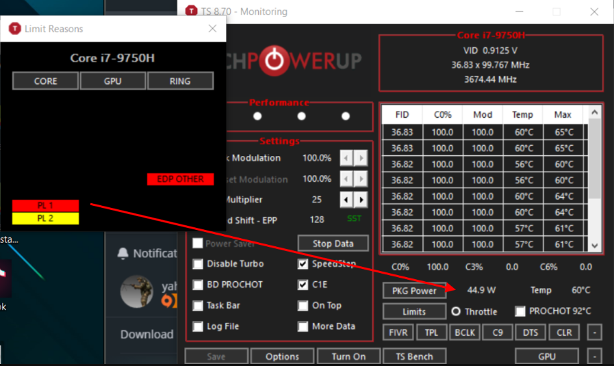Increase Clock Modulation with right arrow
The image size is (614, 366).
point(361,158)
